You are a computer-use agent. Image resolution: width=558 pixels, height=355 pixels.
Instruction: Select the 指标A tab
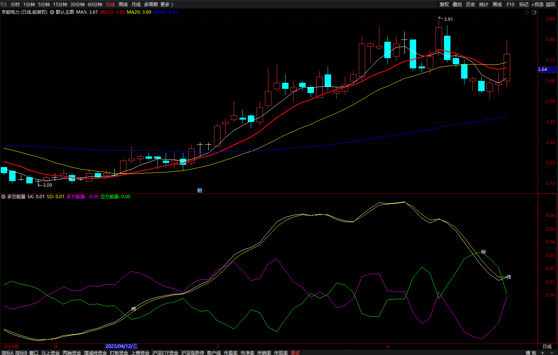[8, 353]
